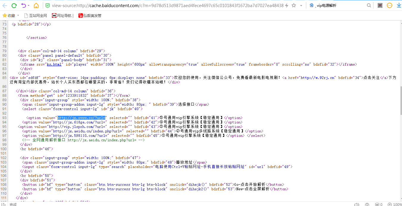Expand the dropdown next to the undo icon
The image size is (402, 206).
[x=29, y=6]
